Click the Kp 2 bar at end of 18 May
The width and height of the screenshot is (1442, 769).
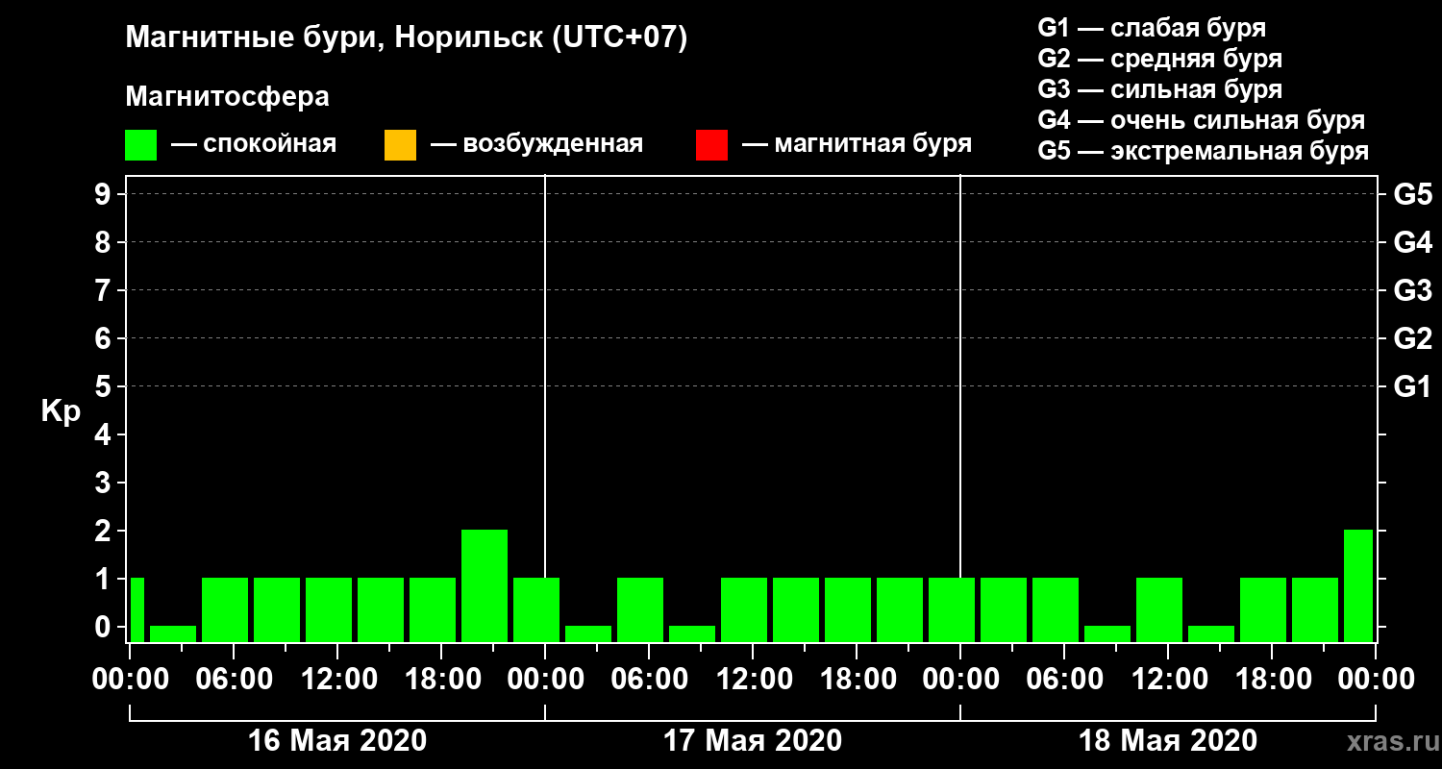click(1358, 585)
